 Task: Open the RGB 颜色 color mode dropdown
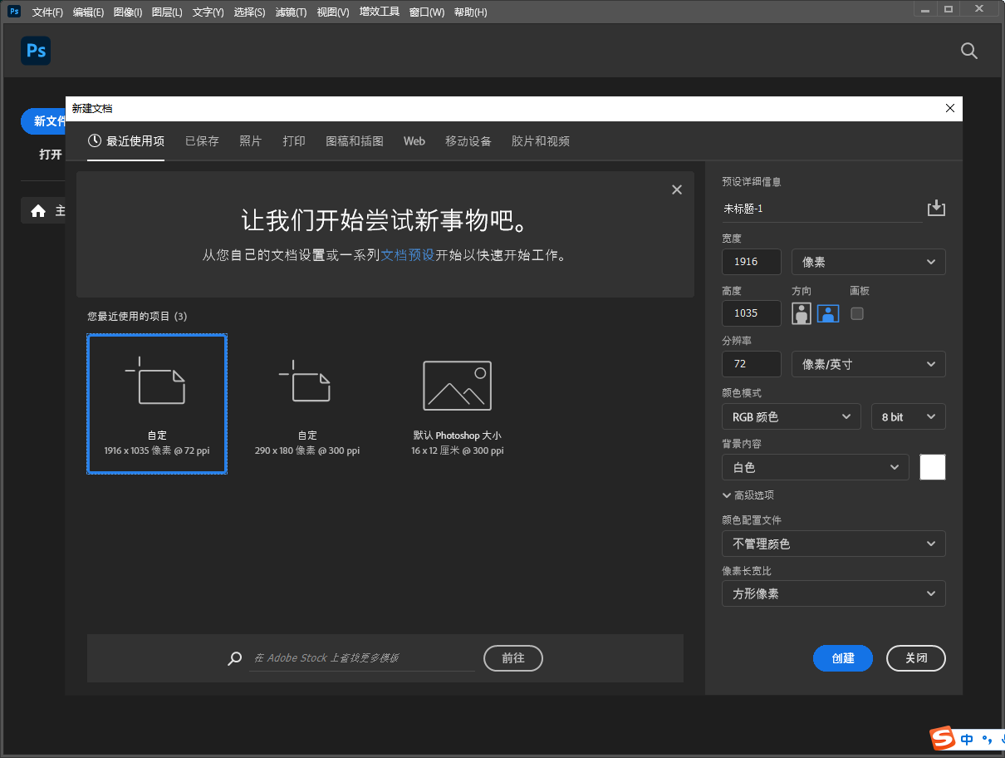[791, 416]
